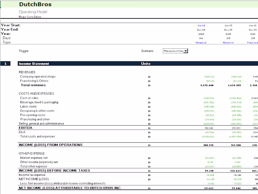This screenshot has width=258, height=194.
Task: Click the Total other expense label
Action: tap(34, 166)
